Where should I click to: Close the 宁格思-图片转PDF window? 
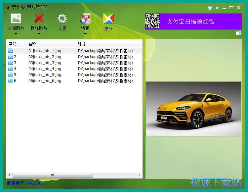[239, 8]
